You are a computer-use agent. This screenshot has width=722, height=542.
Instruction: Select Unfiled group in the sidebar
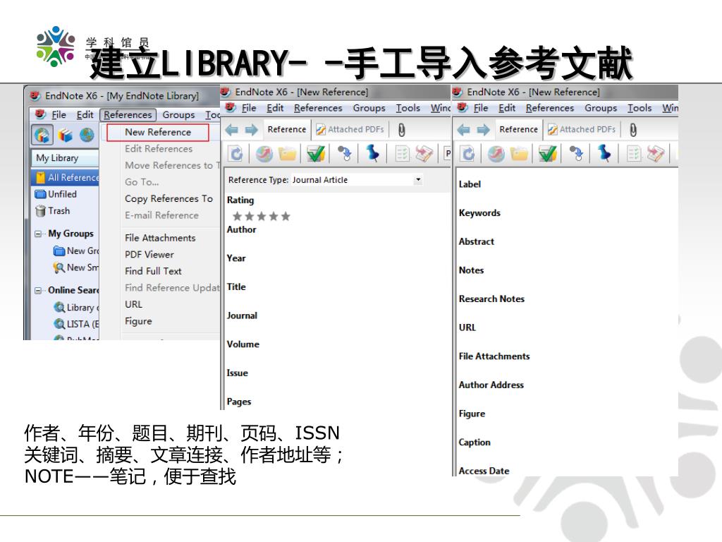62,194
